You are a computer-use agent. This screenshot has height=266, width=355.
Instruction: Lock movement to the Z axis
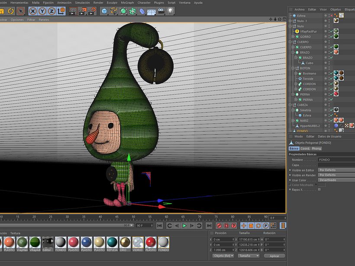coord(52,11)
